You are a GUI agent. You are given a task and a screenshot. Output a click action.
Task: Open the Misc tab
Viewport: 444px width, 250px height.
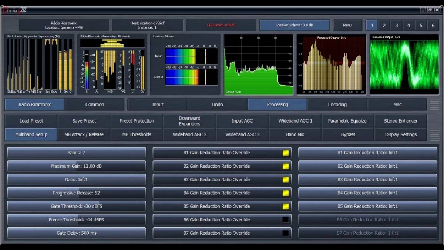click(397, 104)
